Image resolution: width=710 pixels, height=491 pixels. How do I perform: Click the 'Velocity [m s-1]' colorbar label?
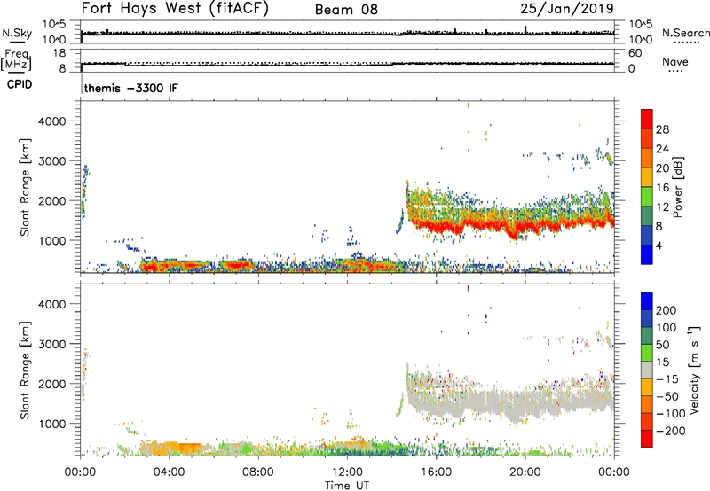coord(693,370)
